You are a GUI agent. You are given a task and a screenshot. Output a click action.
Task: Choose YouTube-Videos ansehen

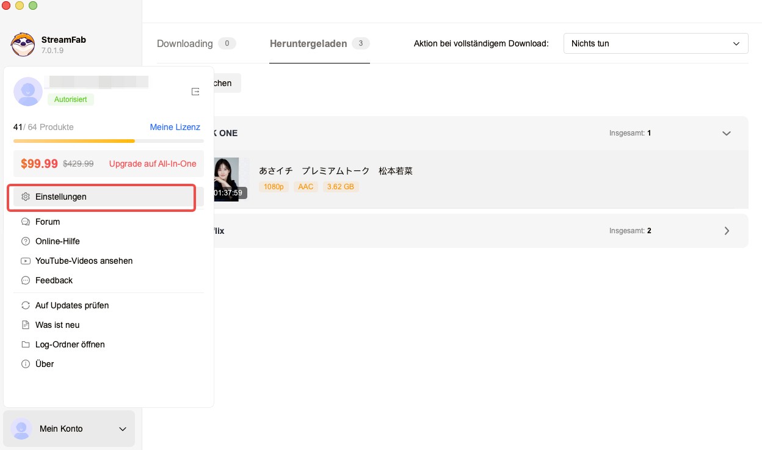[108, 261]
